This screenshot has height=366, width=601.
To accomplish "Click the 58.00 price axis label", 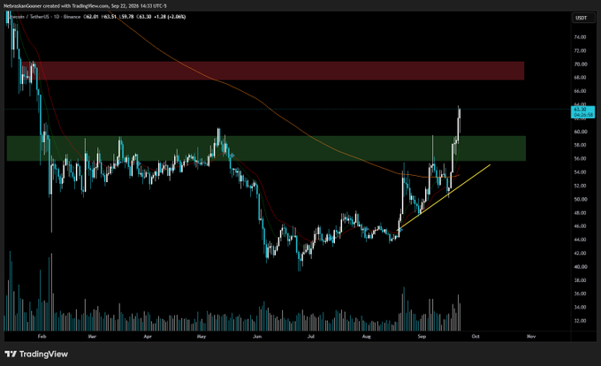I will 580,145.
